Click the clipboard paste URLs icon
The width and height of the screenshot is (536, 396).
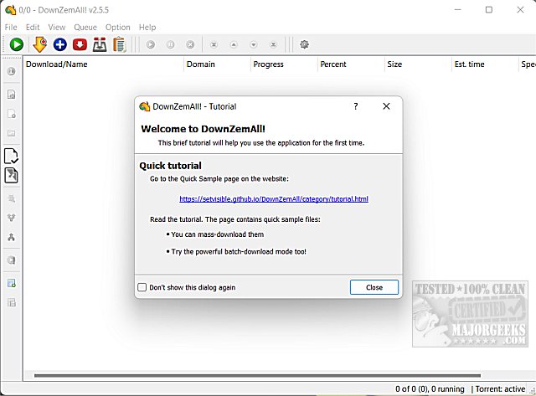[x=119, y=44]
